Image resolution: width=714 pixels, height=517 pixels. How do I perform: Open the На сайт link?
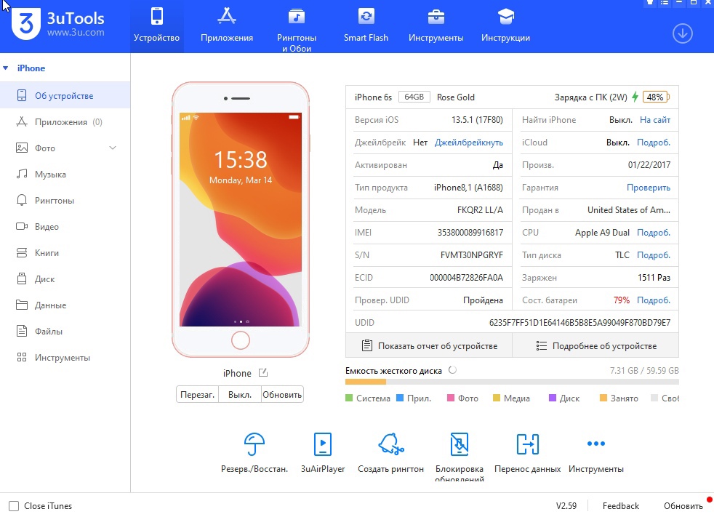pyautogui.click(x=655, y=120)
